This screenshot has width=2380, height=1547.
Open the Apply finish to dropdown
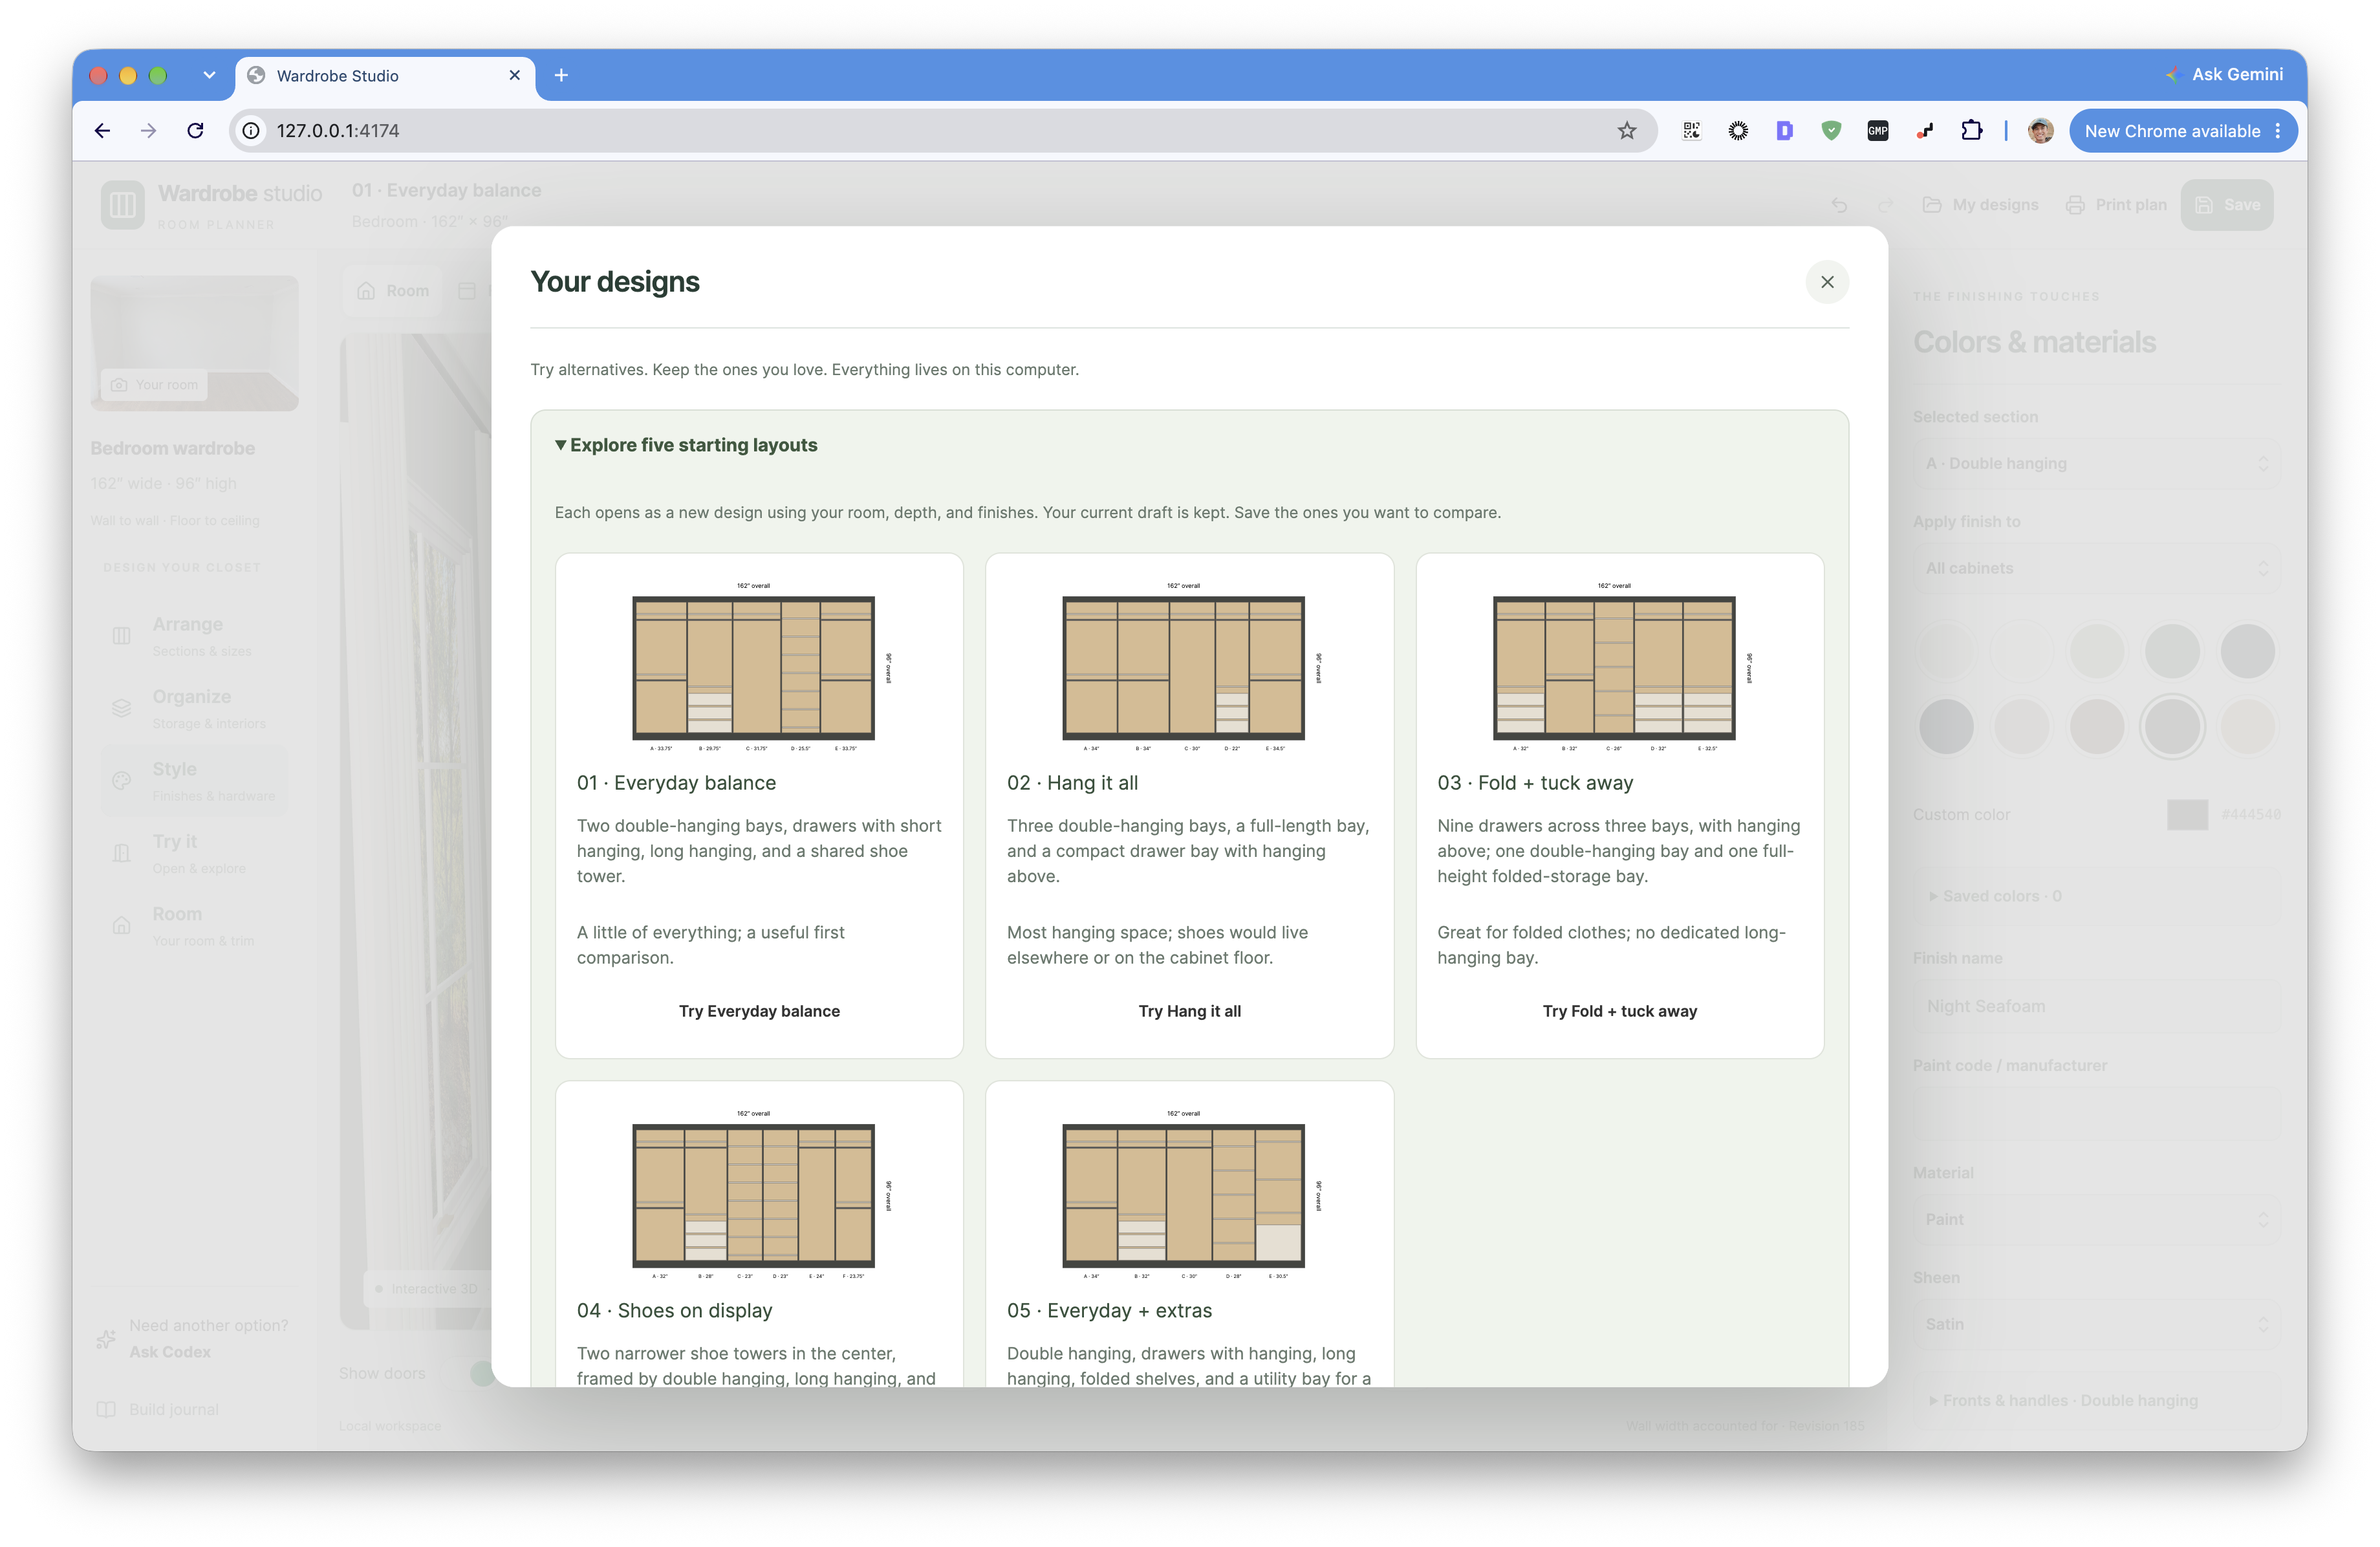click(2096, 568)
